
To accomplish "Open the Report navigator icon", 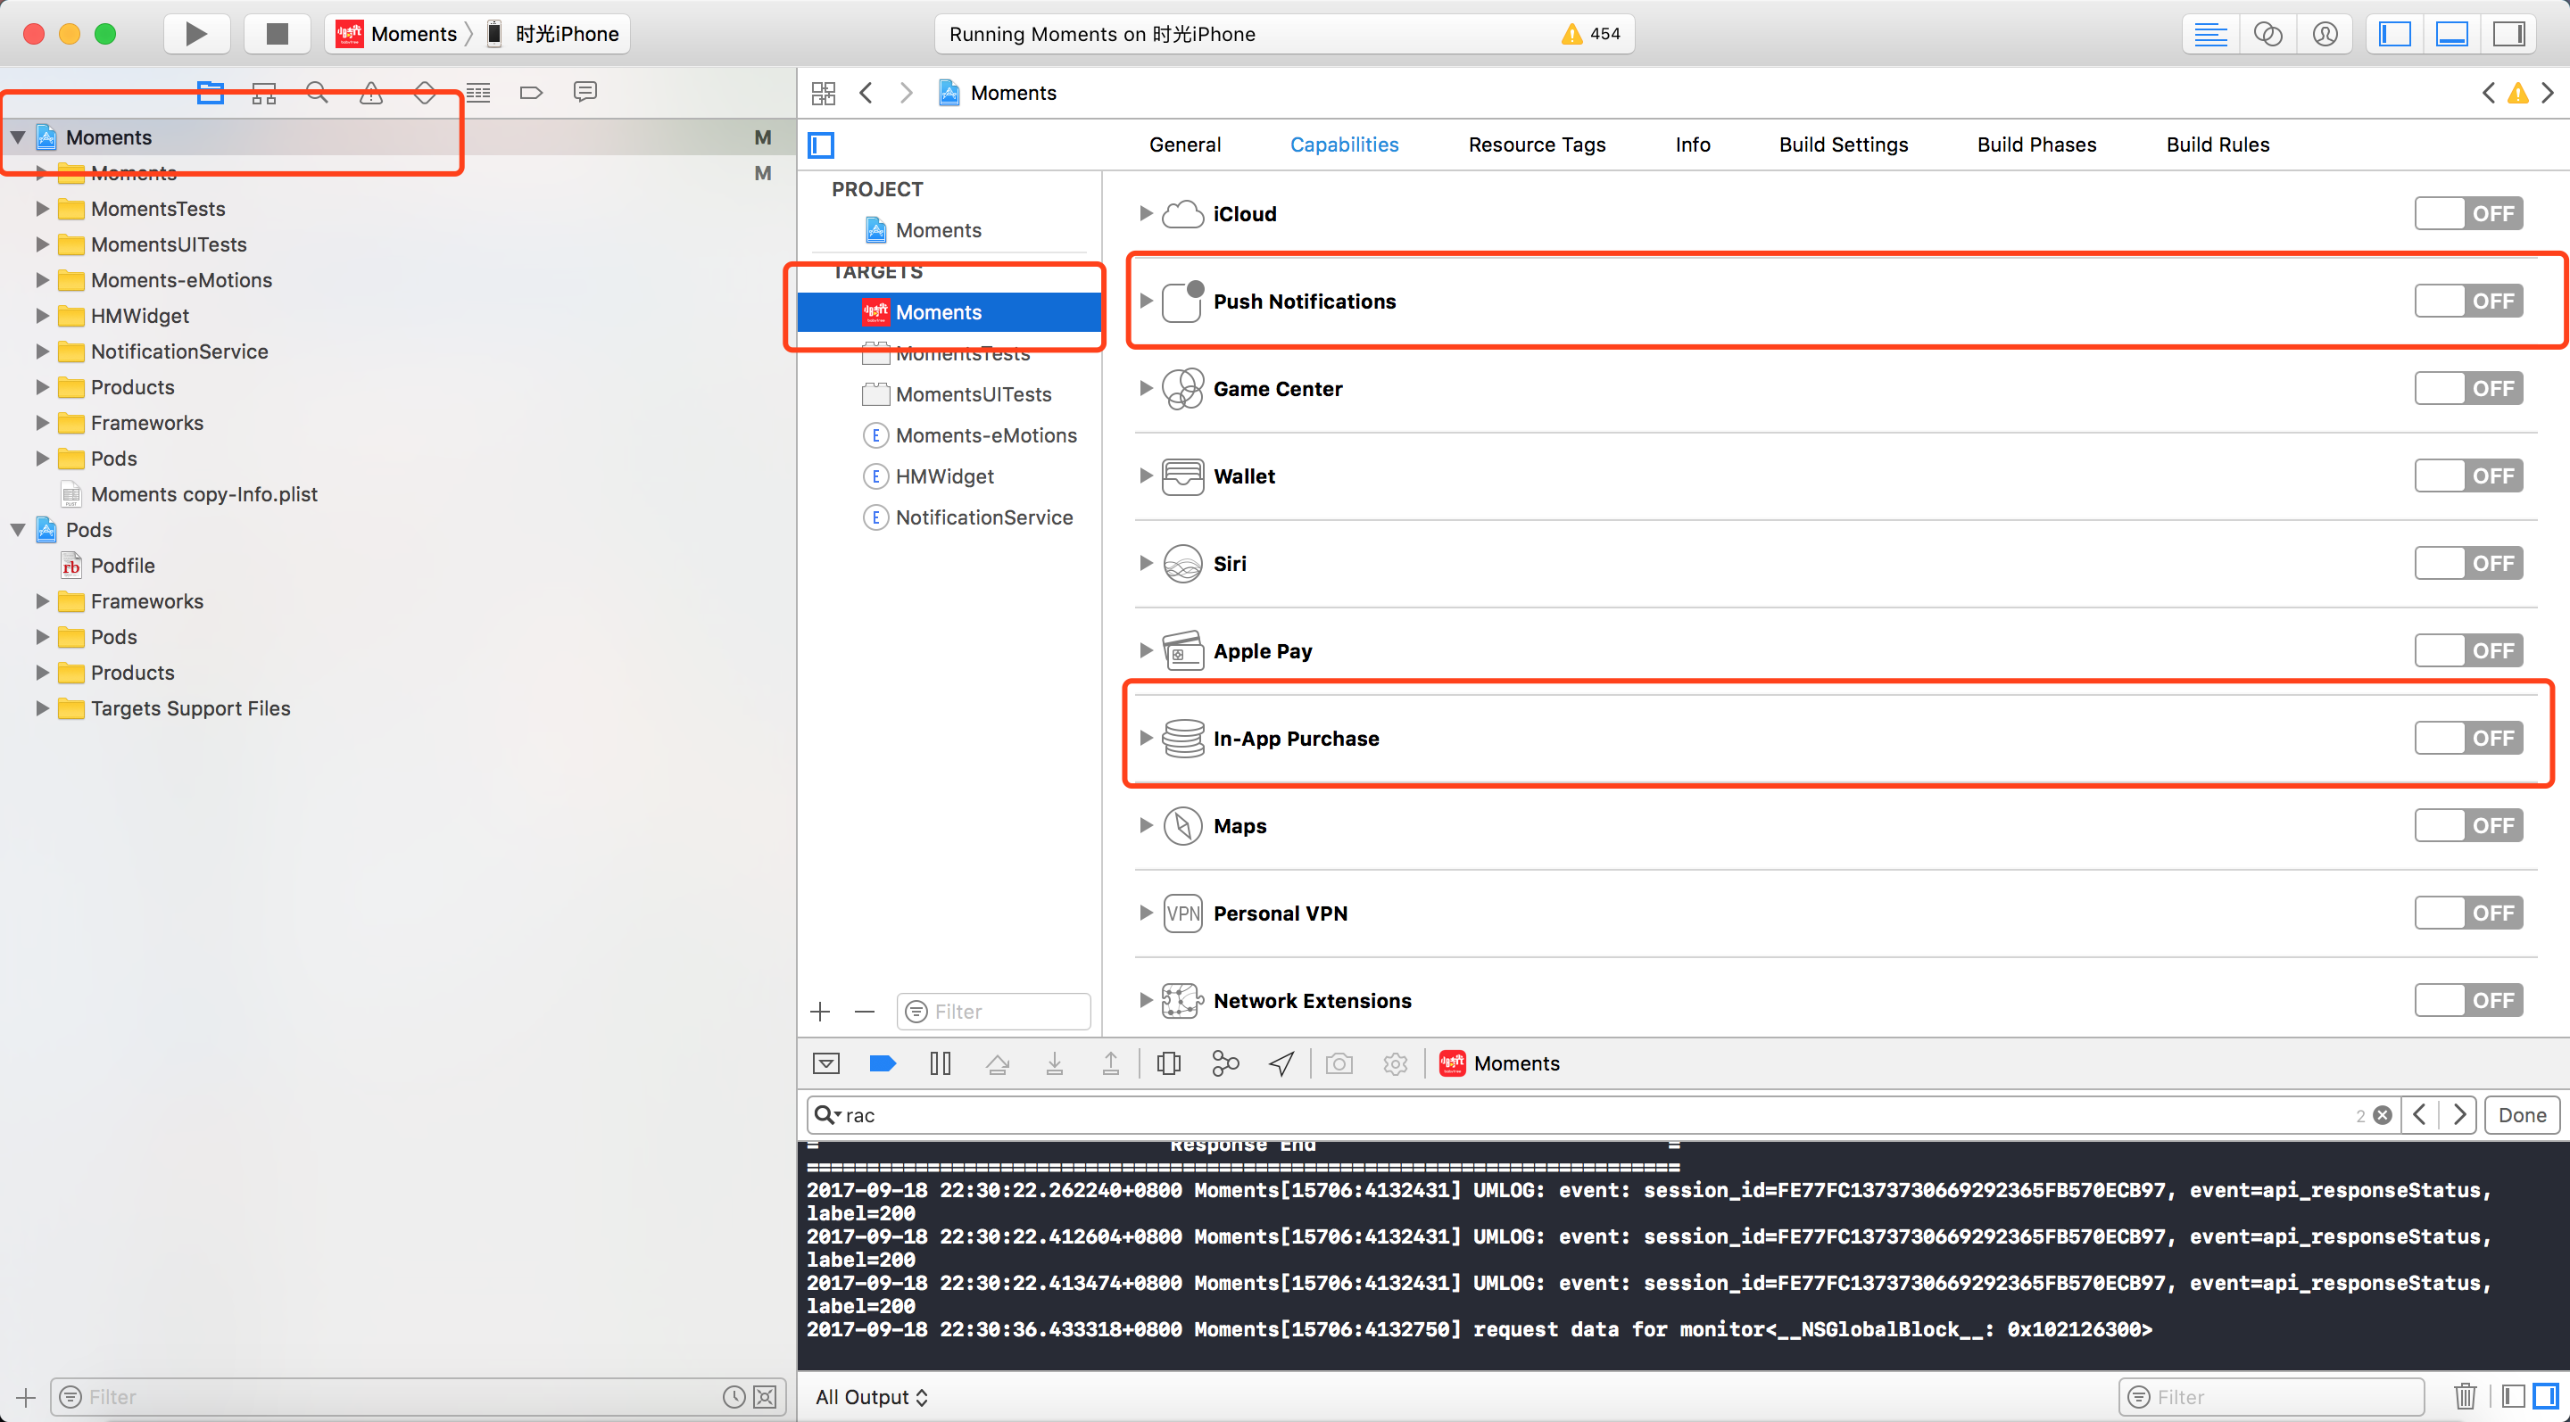I will 585,92.
